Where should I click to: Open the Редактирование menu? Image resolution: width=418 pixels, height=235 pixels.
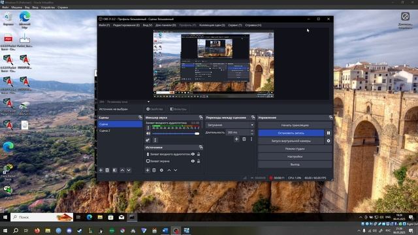(126, 25)
